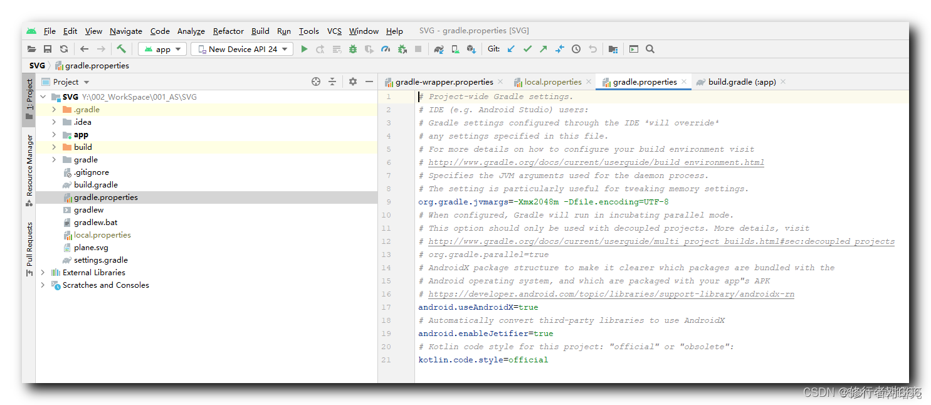Expand the .gradle folder
The height and width of the screenshot is (405, 931).
pos(53,109)
